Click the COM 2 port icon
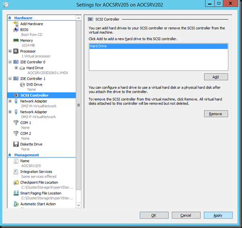The image size is (242, 228). tap(16, 133)
